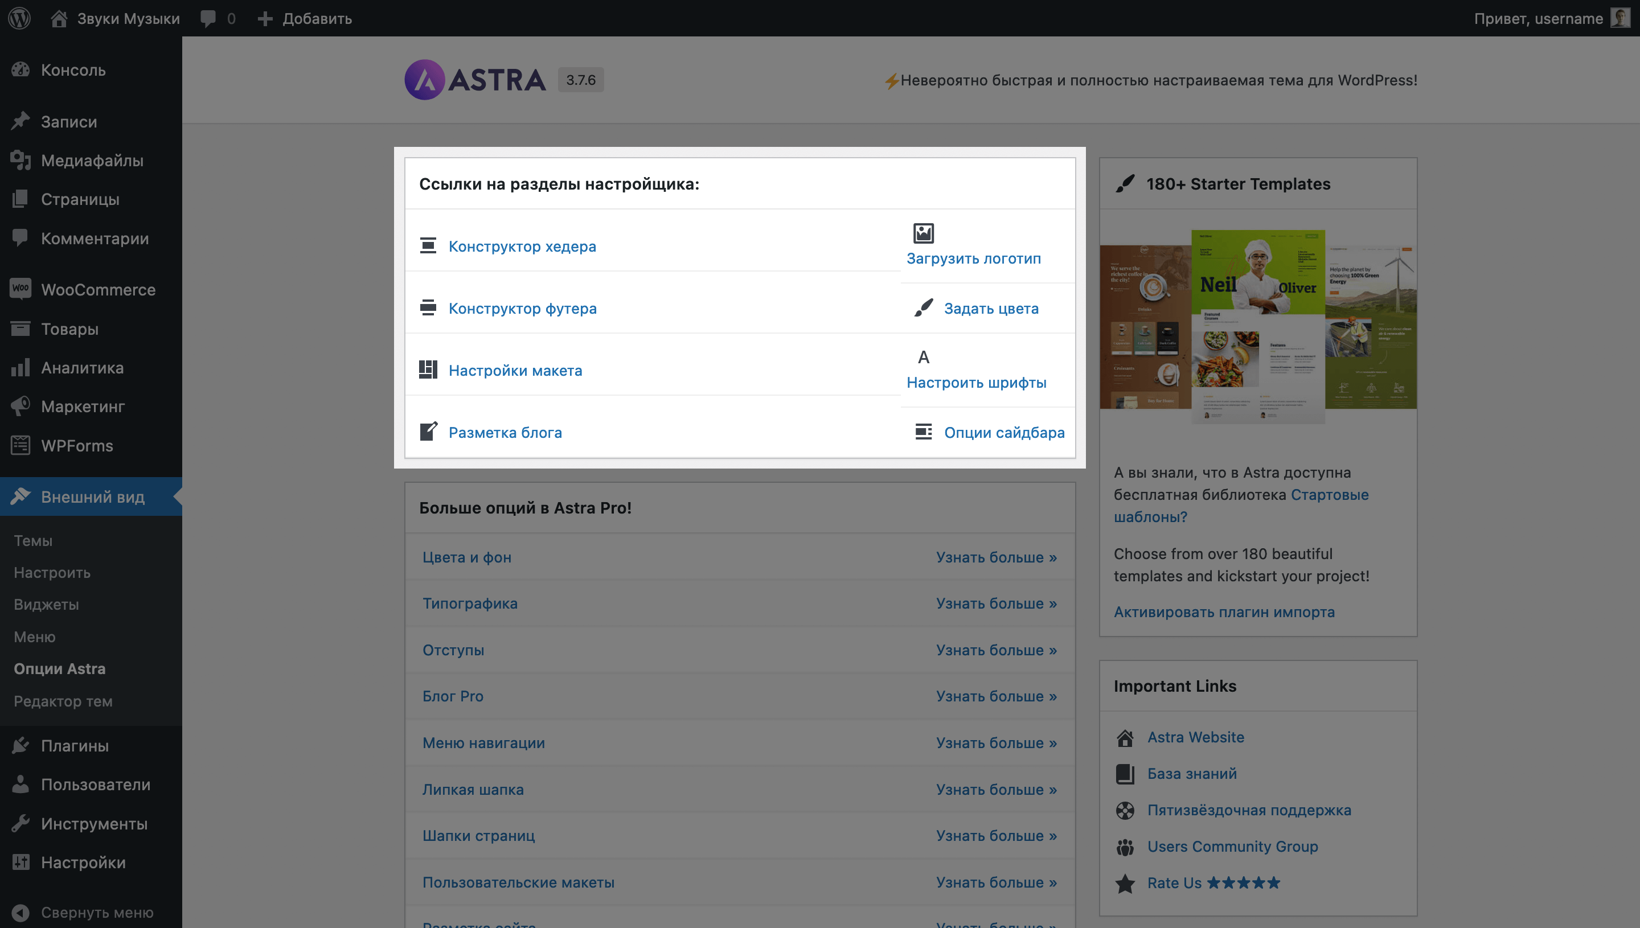The height and width of the screenshot is (928, 1640).
Task: Click Узнать больше for Блог Pro
Action: tap(996, 697)
